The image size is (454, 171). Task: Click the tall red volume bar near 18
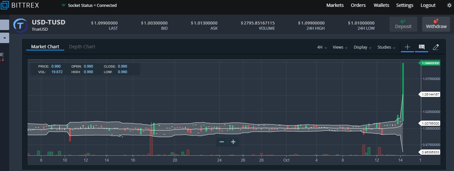point(151,142)
